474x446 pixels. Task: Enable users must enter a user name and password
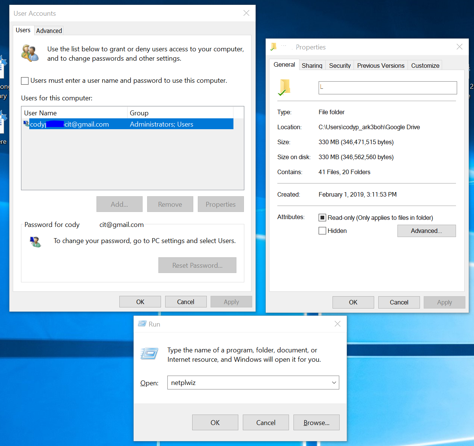click(x=25, y=81)
